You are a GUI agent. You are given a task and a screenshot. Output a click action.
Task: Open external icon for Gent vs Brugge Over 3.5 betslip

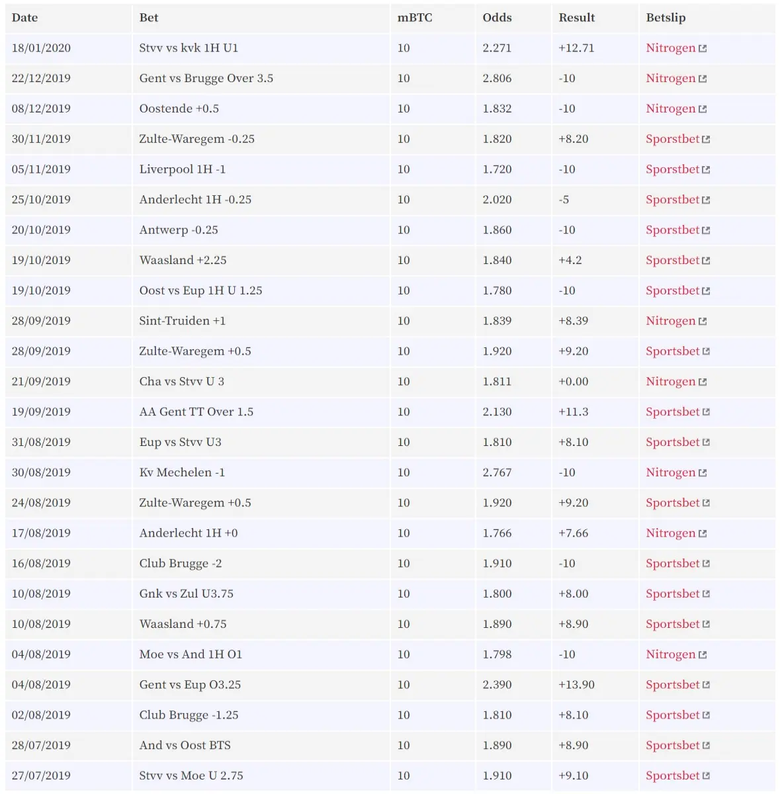pyautogui.click(x=703, y=79)
